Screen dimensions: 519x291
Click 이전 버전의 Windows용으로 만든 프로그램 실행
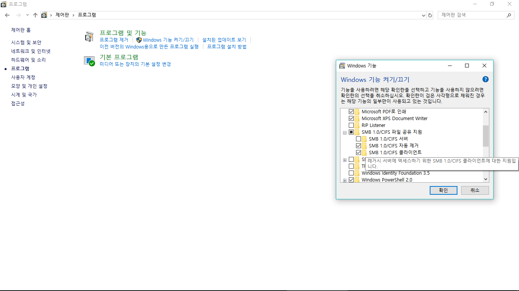click(149, 47)
